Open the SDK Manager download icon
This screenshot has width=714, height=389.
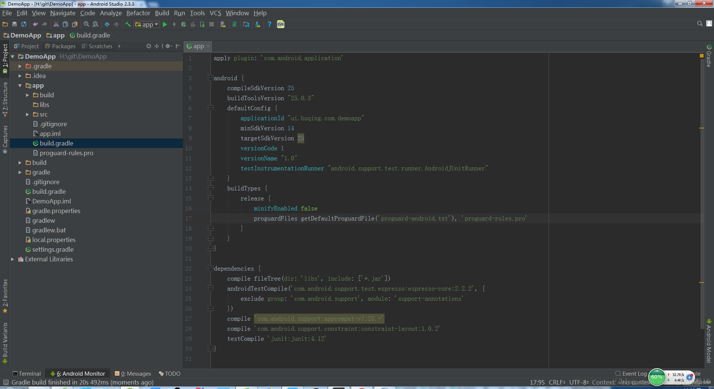[x=258, y=24]
